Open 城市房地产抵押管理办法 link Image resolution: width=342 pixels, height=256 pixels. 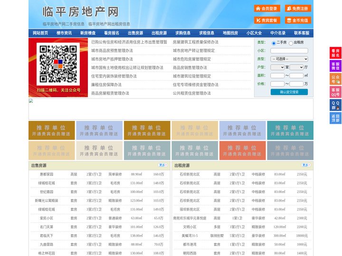(x=112, y=59)
